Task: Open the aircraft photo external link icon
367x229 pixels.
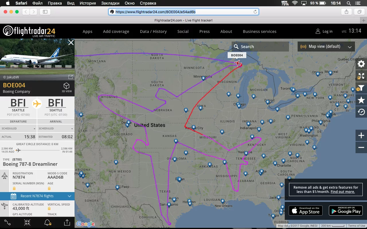Action: (71, 77)
